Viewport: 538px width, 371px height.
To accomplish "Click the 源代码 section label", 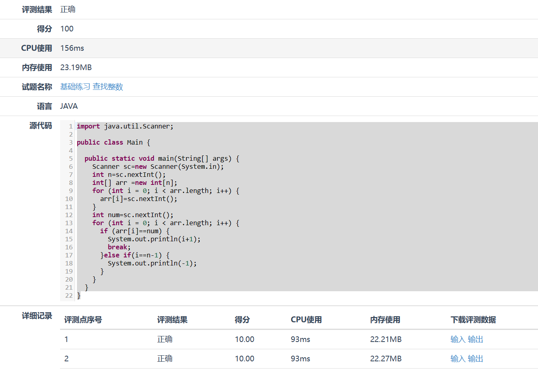I will pyautogui.click(x=41, y=126).
